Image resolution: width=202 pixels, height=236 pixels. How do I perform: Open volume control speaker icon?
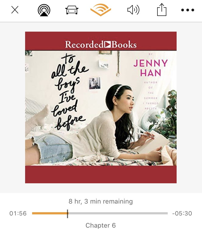pyautogui.click(x=133, y=10)
